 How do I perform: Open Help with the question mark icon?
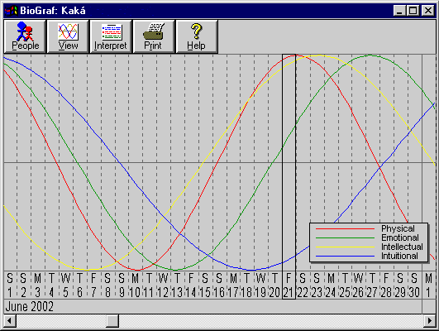click(x=197, y=36)
